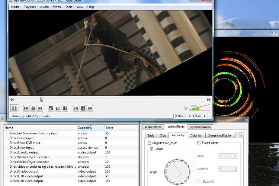This screenshot has height=186, width=279.
Task: Click the previous media button
Action: 26,108
